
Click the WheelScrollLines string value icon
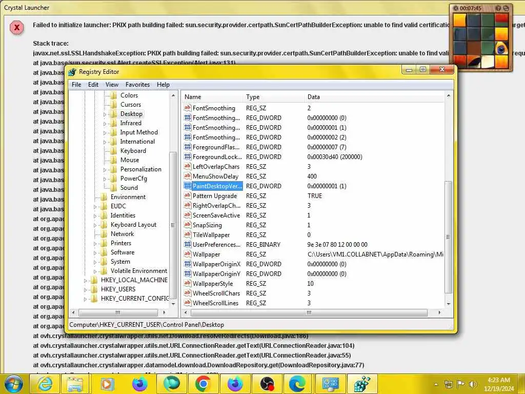(188, 303)
